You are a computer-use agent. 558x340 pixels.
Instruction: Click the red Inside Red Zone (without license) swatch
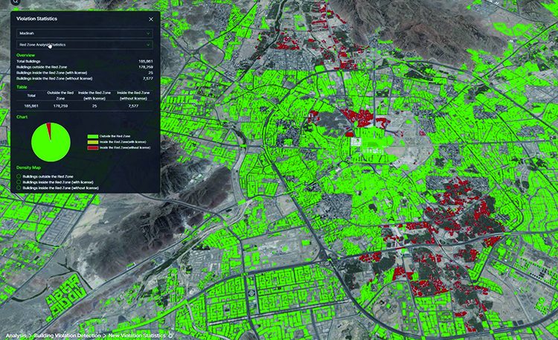click(93, 147)
